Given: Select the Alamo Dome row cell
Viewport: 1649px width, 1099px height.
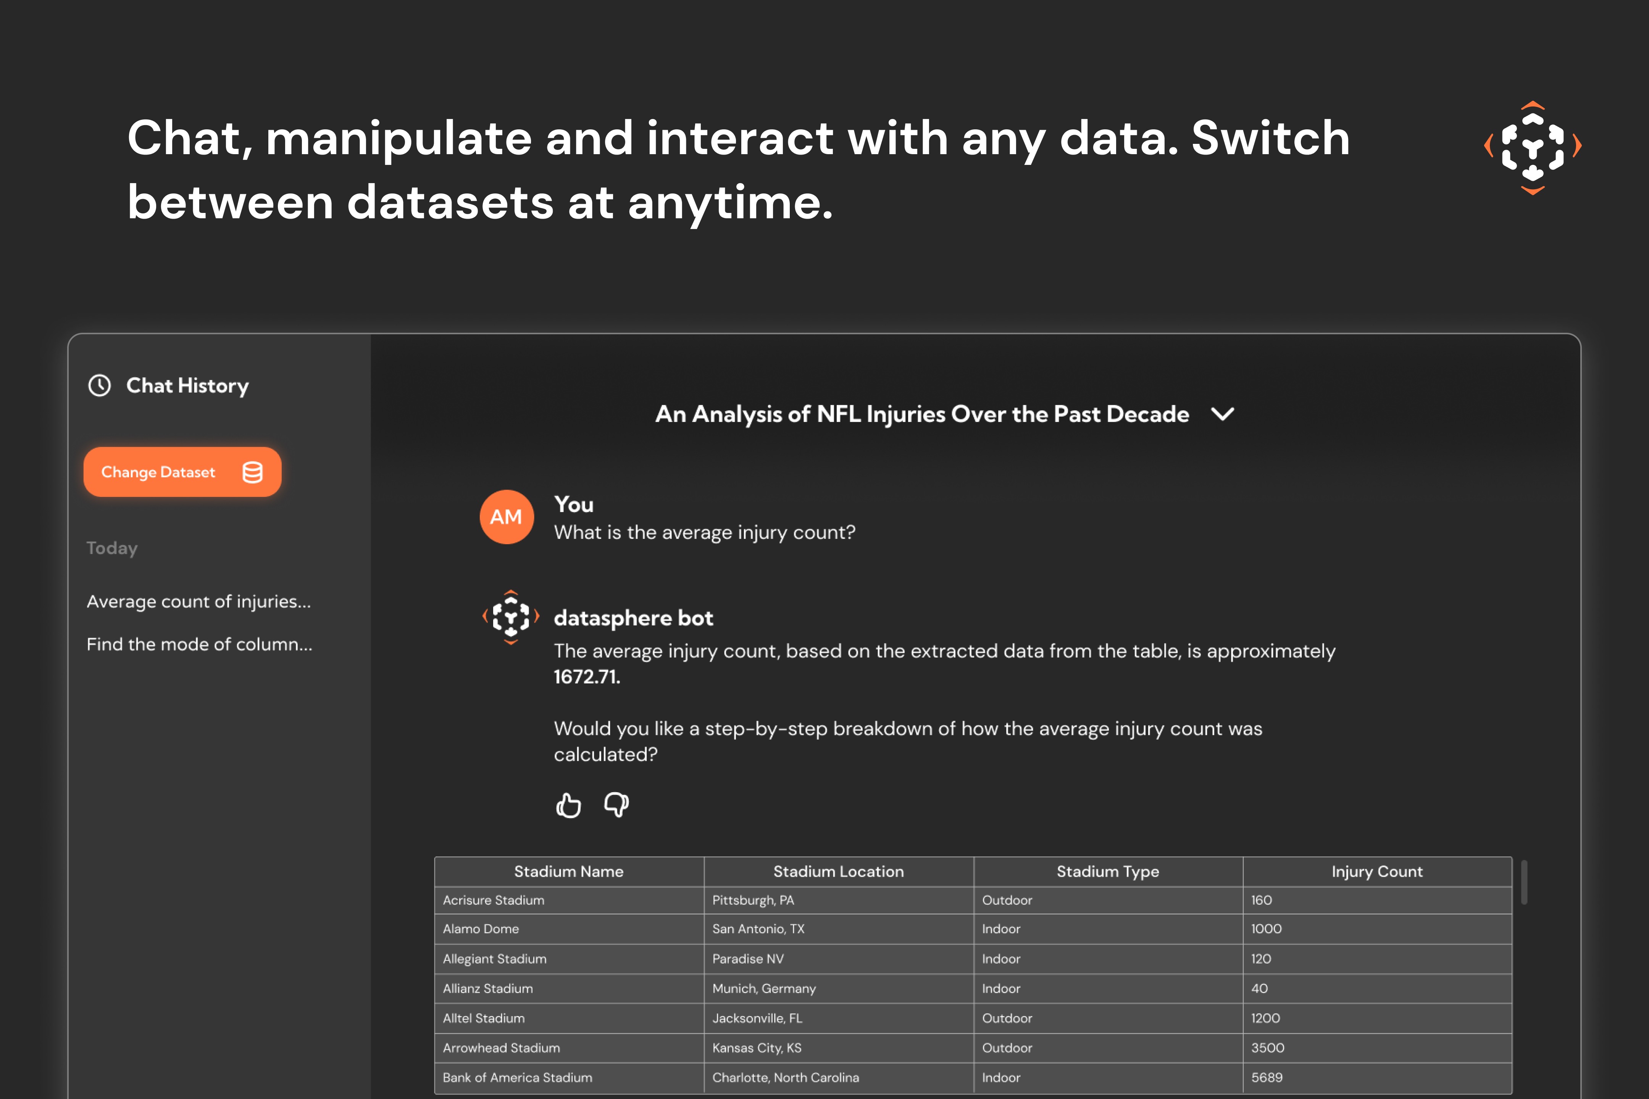Looking at the screenshot, I should [x=481, y=929].
